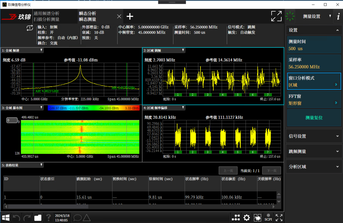Image resolution: width=343 pixels, height=223 pixels.
Task: Collapse the 设置 section
Action: (314, 30)
